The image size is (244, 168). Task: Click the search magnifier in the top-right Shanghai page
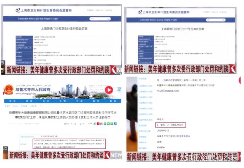223,20
